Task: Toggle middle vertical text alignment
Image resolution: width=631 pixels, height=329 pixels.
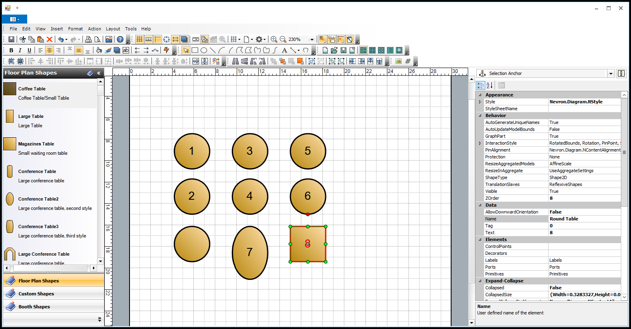Action: (79, 50)
